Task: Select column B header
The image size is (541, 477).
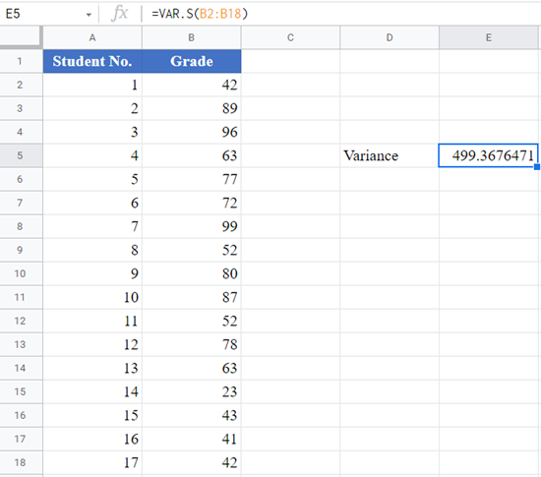Action: (x=192, y=37)
